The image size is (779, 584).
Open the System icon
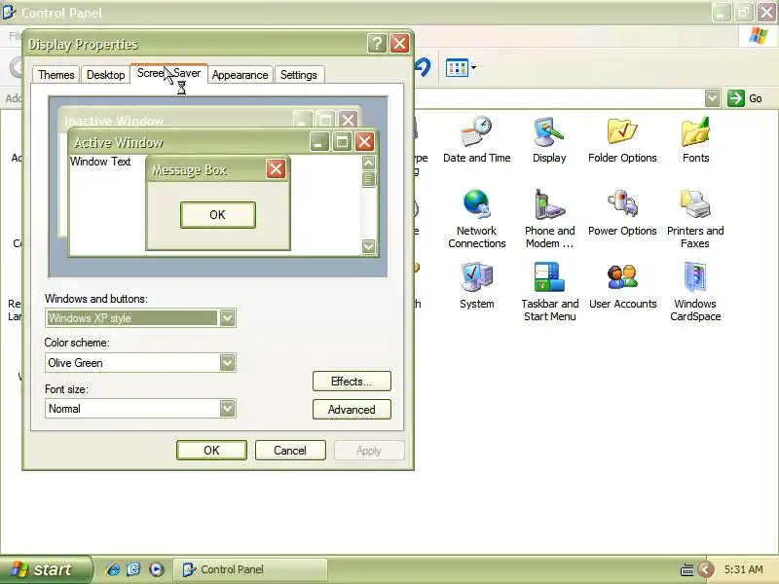(476, 286)
